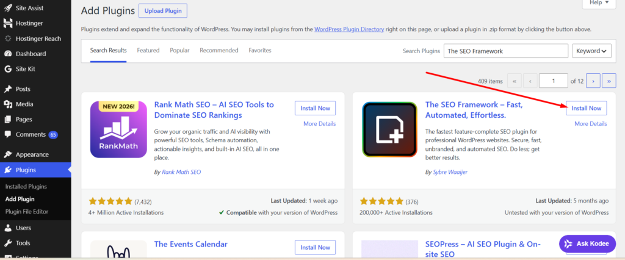Click the Upload Plugin button
625x260 pixels.
[x=162, y=11]
